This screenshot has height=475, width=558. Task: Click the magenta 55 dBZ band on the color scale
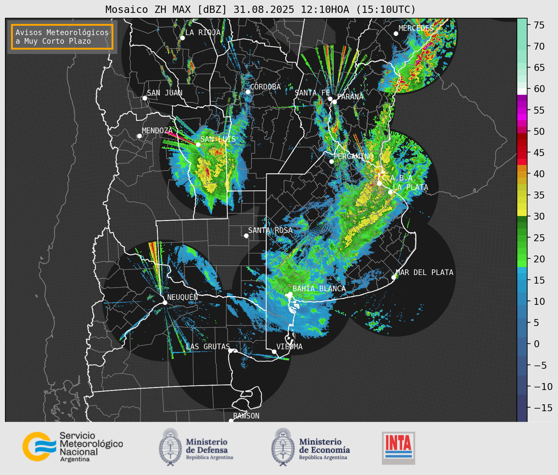pyautogui.click(x=522, y=110)
